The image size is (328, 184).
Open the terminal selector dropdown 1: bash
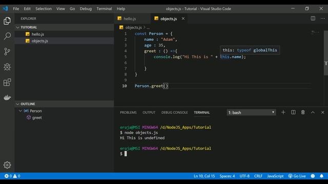251,112
